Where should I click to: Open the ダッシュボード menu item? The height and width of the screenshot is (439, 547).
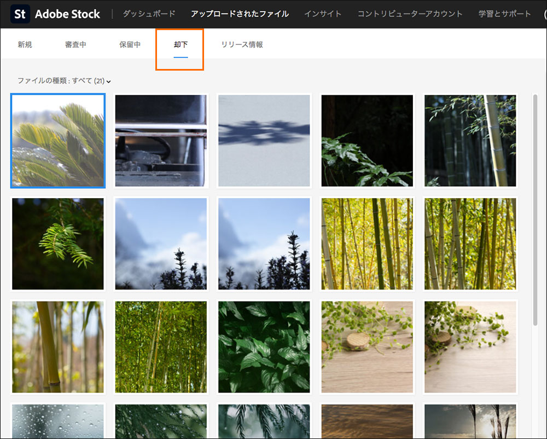149,14
